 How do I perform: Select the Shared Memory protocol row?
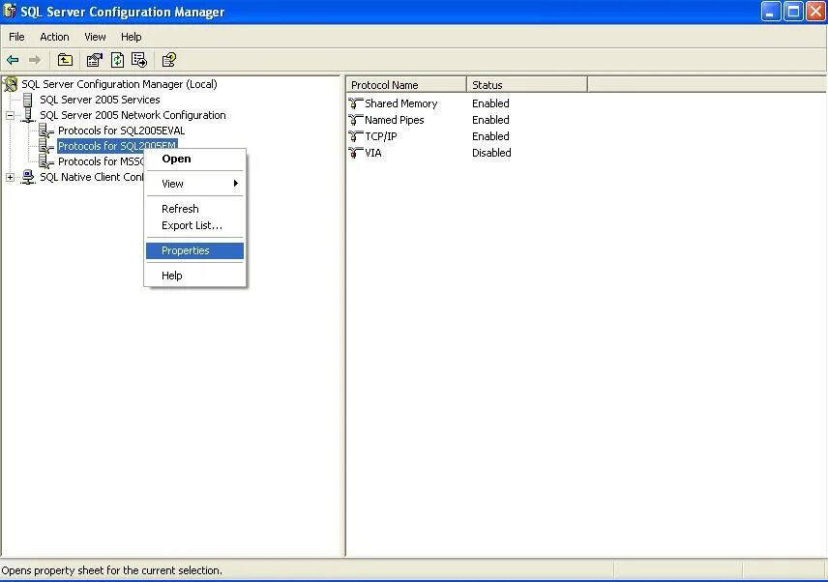[400, 103]
